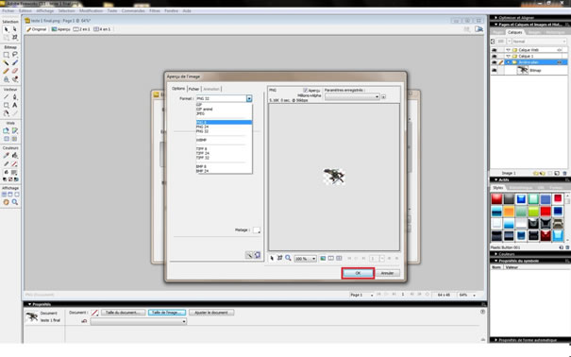Select the Pointer tool in tools panel
This screenshot has width=571, height=357.
click(7, 29)
